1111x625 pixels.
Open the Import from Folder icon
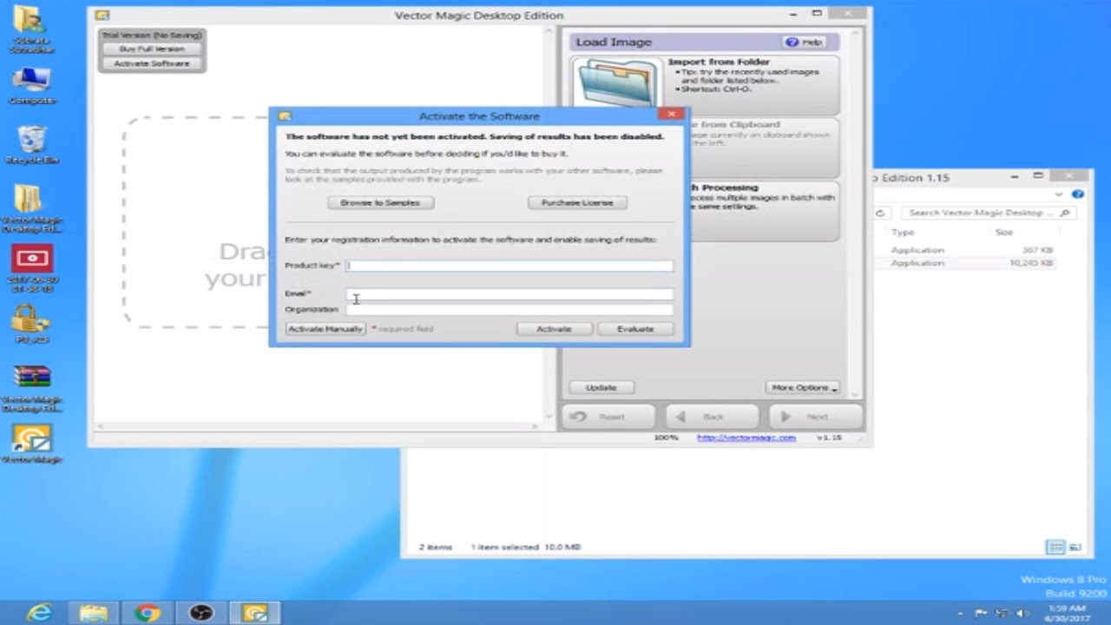[x=616, y=84]
